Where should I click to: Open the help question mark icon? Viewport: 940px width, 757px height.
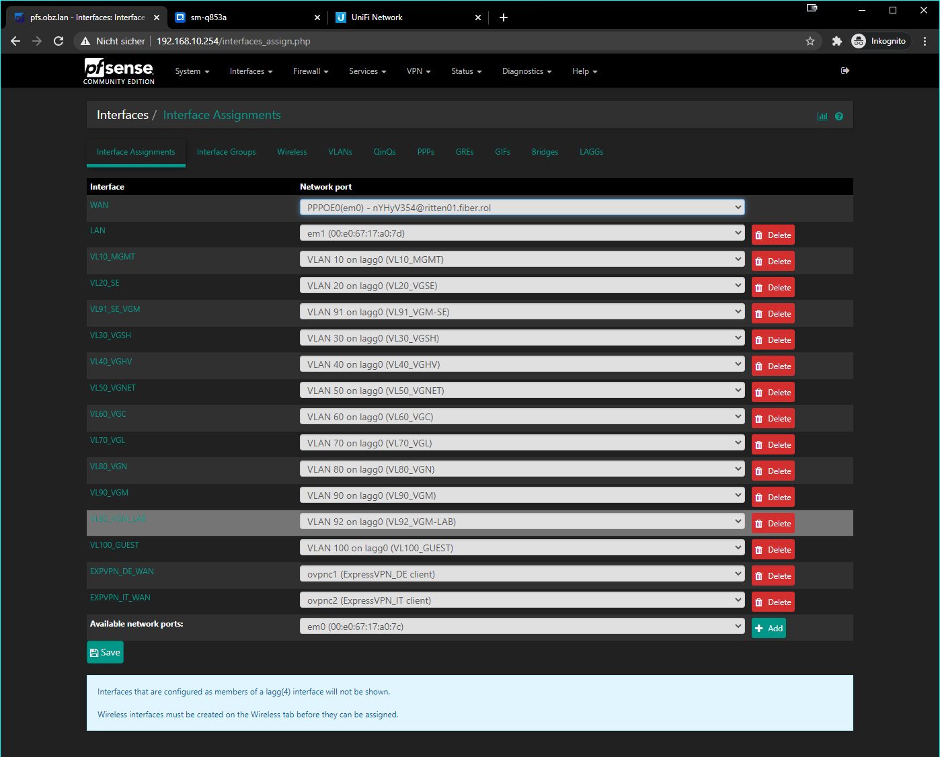pyautogui.click(x=839, y=116)
